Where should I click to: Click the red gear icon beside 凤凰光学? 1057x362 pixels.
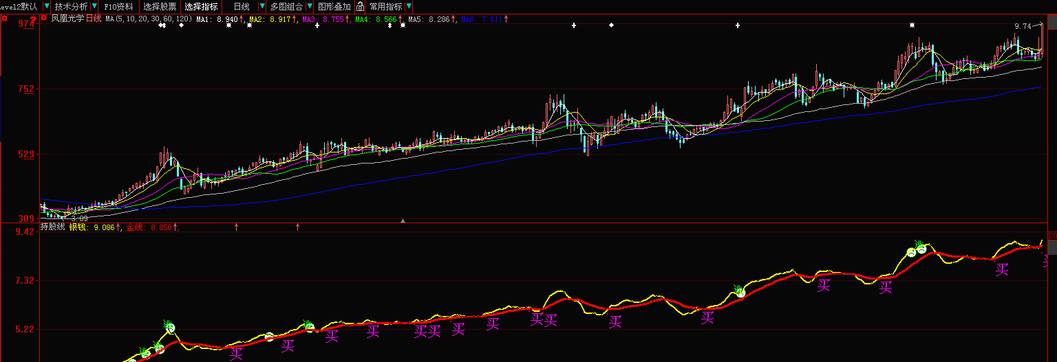coord(45,19)
